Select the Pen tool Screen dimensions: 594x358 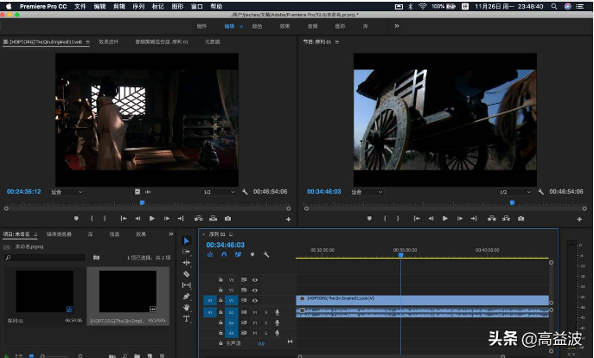pyautogui.click(x=187, y=297)
